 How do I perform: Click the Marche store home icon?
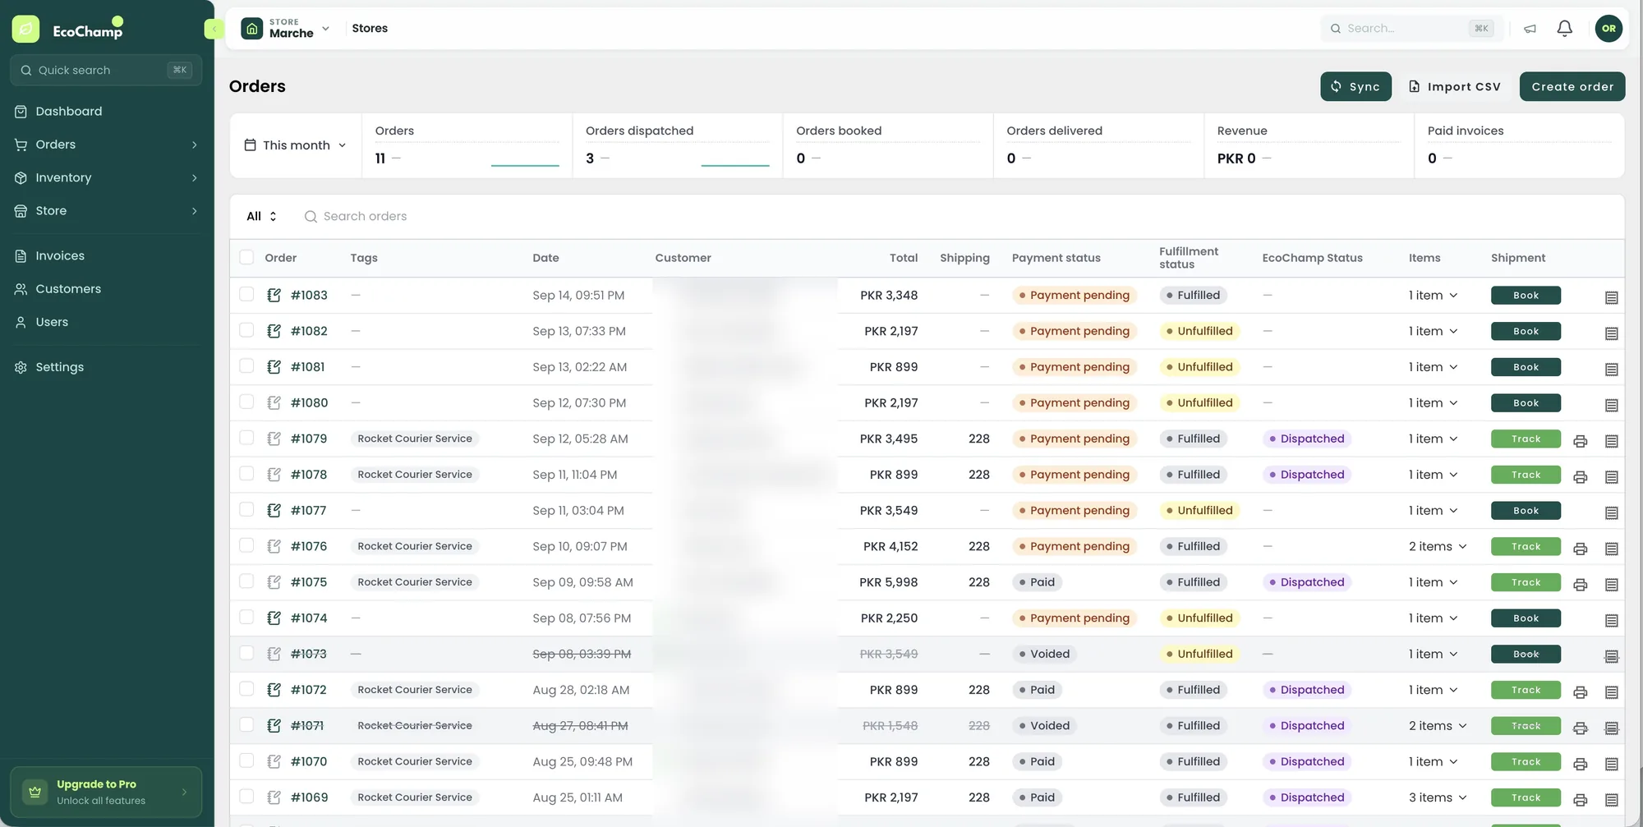pyautogui.click(x=252, y=29)
